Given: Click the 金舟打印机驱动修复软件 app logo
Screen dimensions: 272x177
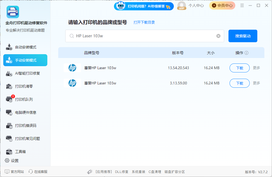Looking at the screenshot, I should pyautogui.click(x=13, y=12).
